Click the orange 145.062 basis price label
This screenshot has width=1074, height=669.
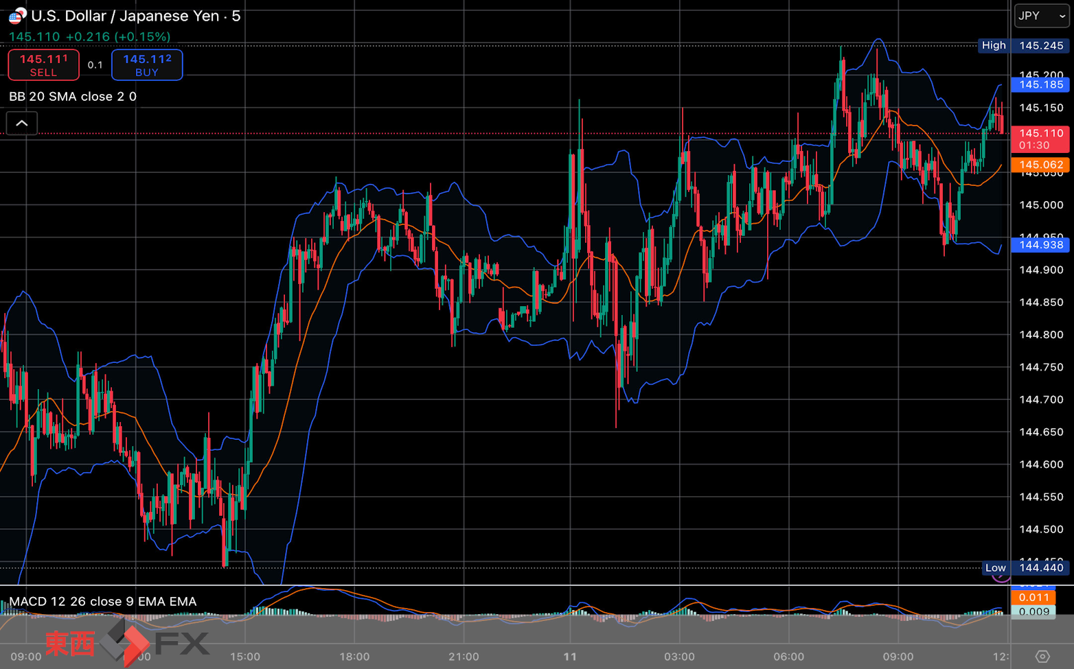[x=1040, y=165]
